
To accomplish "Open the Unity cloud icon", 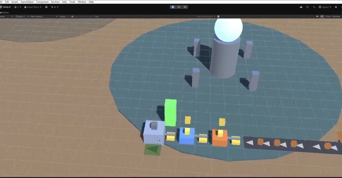I will coord(301,7).
